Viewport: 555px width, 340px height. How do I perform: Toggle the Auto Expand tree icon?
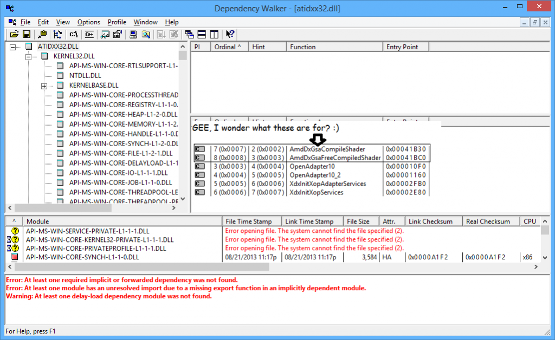[x=57, y=34]
